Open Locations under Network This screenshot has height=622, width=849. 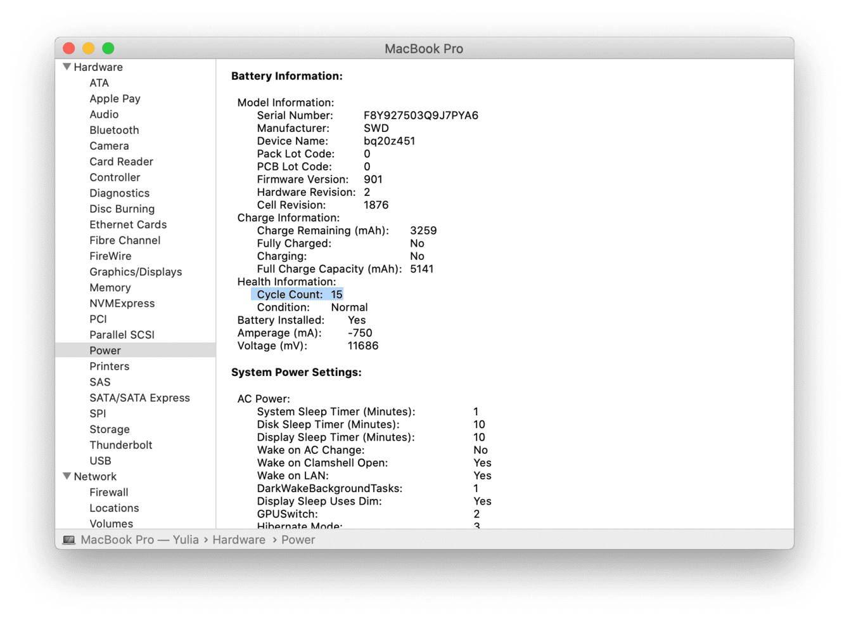[x=114, y=508]
